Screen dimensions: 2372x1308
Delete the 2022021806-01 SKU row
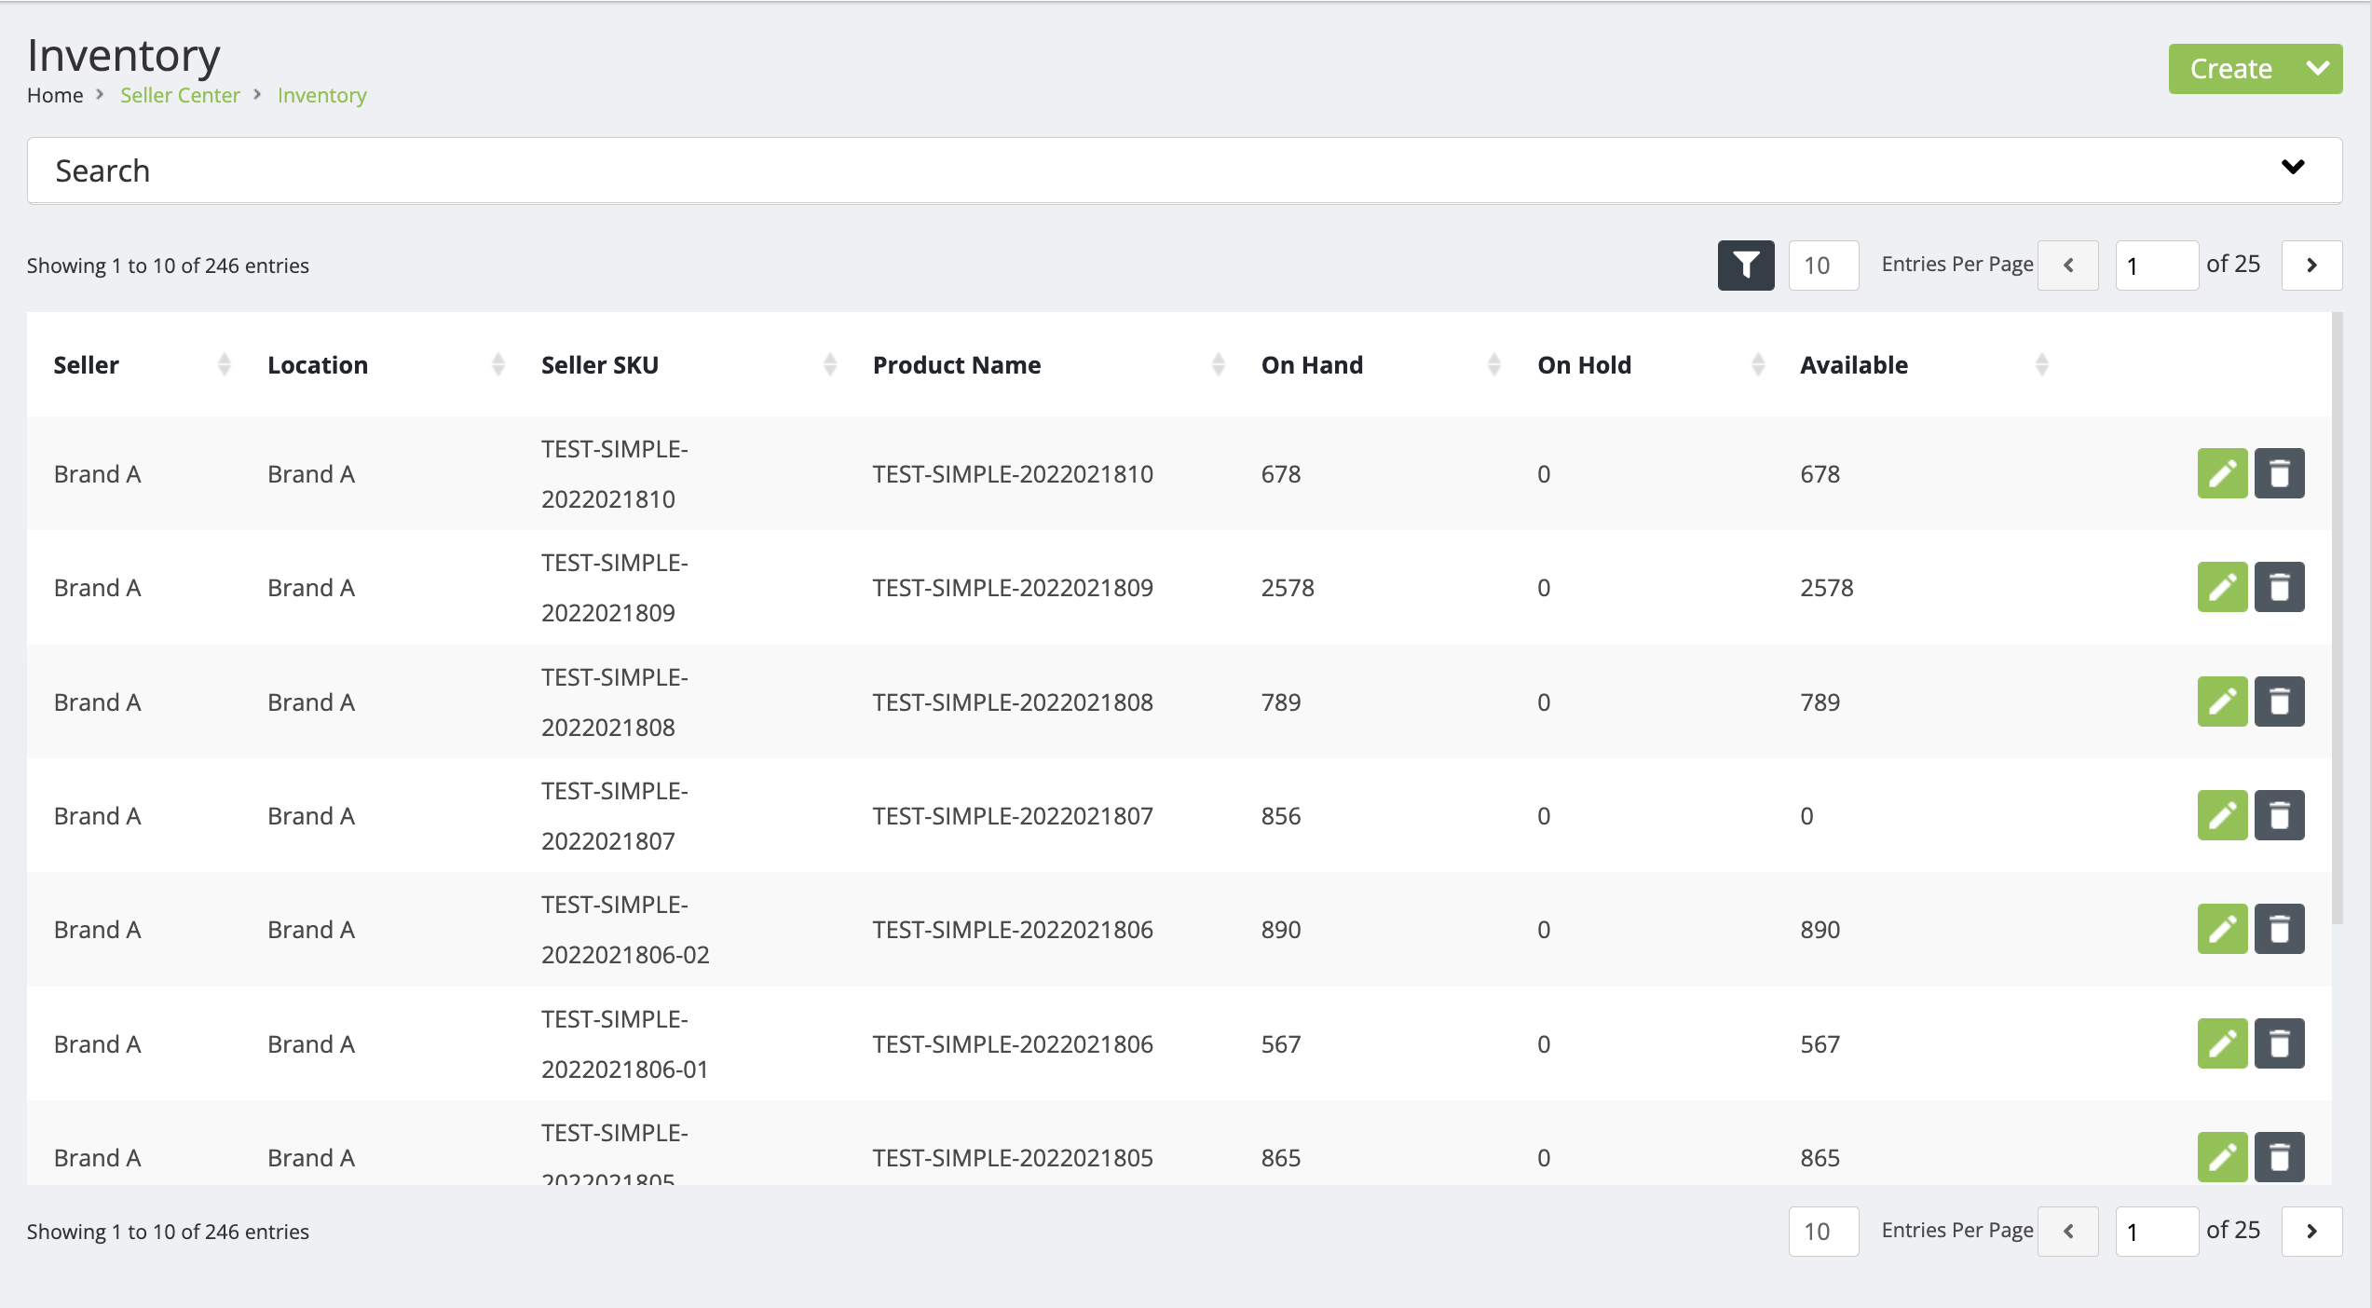pos(2279,1043)
